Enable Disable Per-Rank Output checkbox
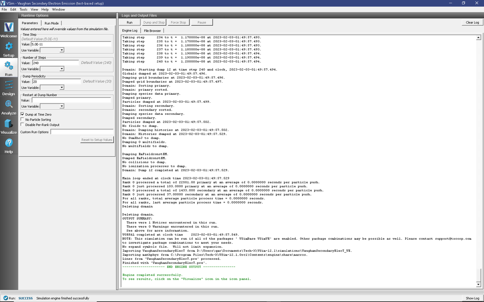The width and height of the screenshot is (484, 302). [x=22, y=125]
